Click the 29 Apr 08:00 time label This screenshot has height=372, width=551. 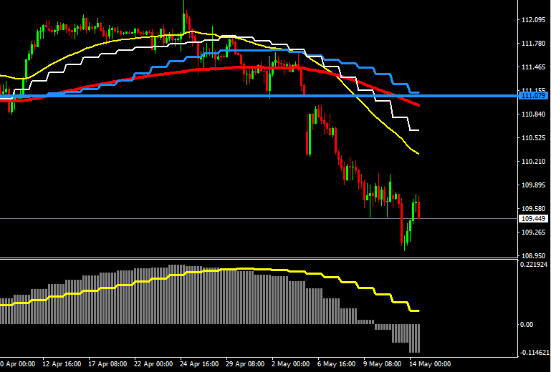245,364
